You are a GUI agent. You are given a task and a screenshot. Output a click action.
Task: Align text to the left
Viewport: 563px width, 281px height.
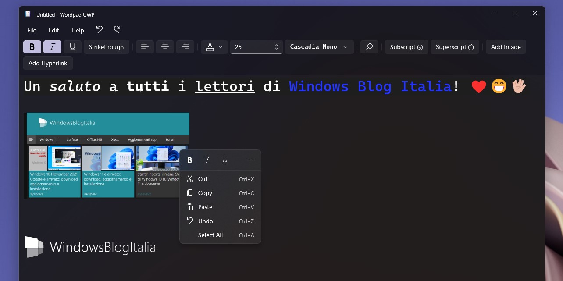(x=145, y=47)
